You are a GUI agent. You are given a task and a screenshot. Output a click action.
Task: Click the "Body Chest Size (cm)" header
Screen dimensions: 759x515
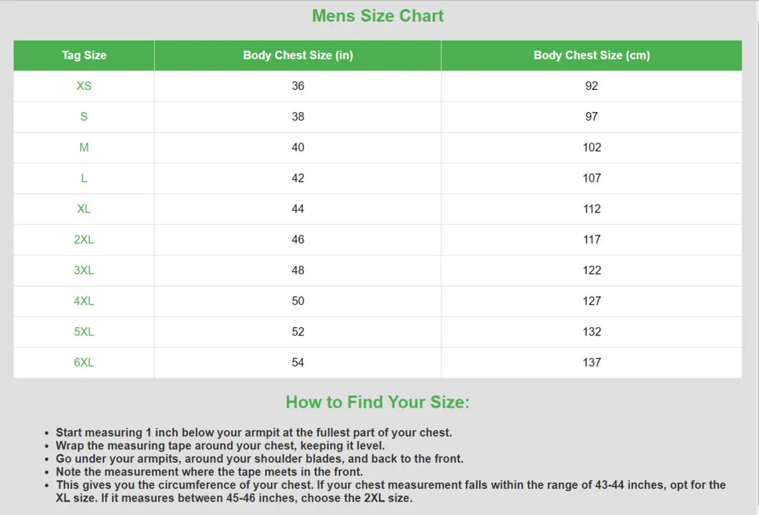(591, 55)
